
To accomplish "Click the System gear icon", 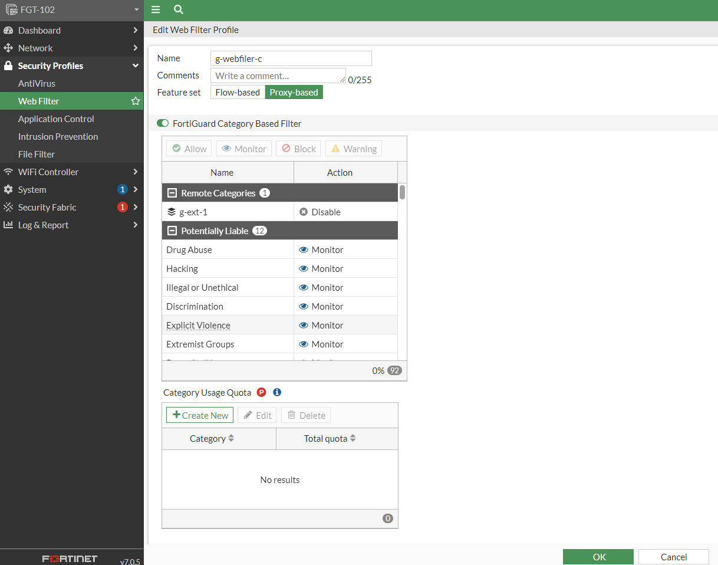I will point(8,189).
